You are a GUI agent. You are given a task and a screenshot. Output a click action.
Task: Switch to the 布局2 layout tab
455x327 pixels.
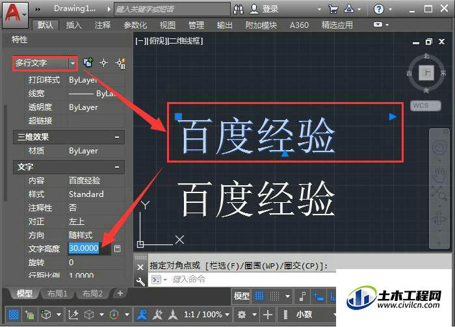[x=92, y=294]
